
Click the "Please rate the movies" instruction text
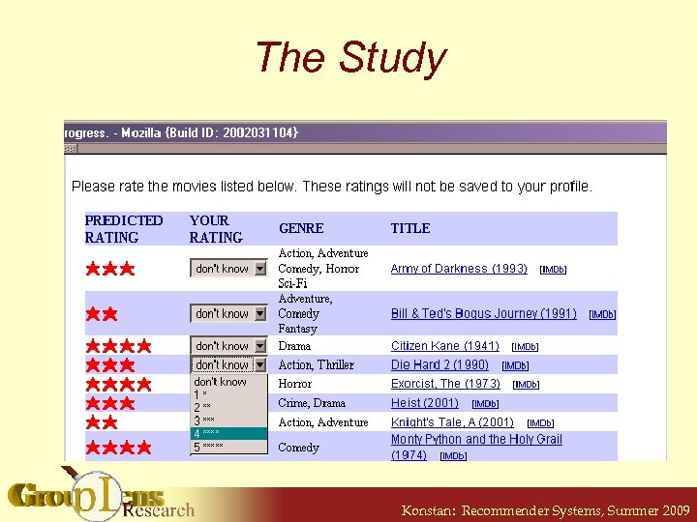pos(332,187)
